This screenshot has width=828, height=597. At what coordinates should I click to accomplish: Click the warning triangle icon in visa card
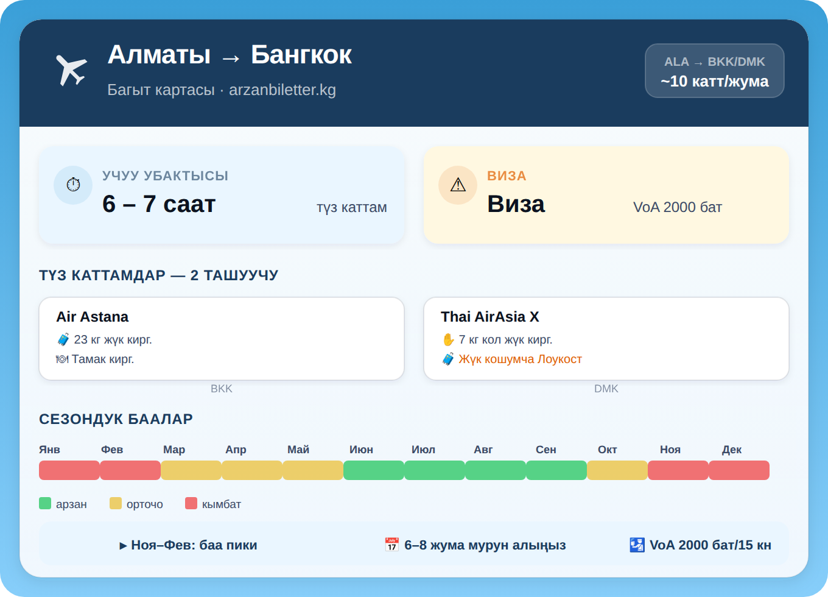click(x=457, y=185)
